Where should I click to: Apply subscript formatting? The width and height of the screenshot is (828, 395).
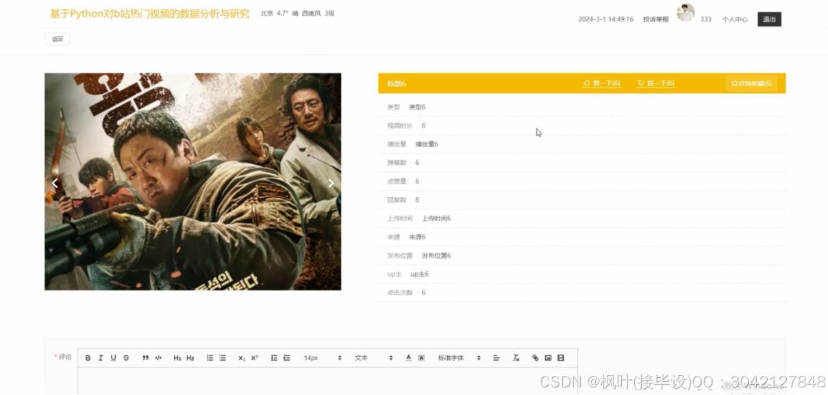[x=242, y=358]
